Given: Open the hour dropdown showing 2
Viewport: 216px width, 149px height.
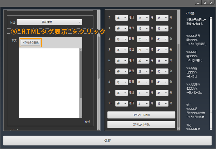Looking at the screenshot, I should [143, 104].
